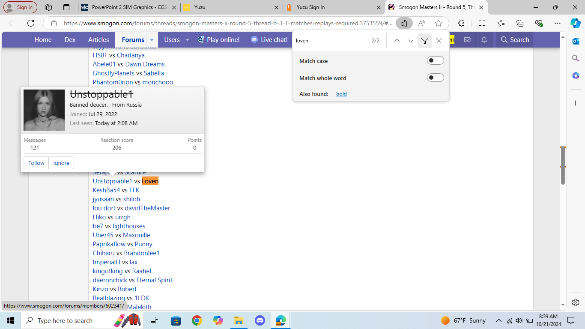
Task: Go to next find result
Action: coord(410,41)
